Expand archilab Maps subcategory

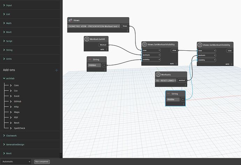[x=11, y=112]
